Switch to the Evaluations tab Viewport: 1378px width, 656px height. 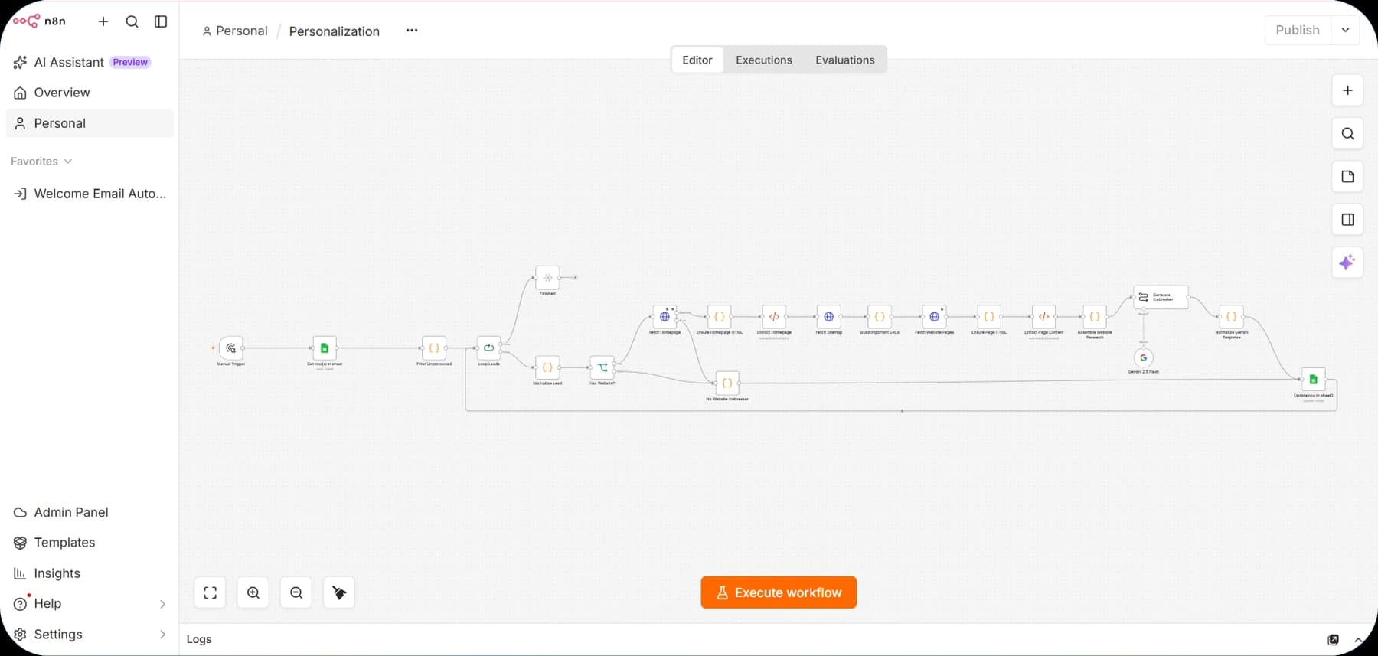844,60
